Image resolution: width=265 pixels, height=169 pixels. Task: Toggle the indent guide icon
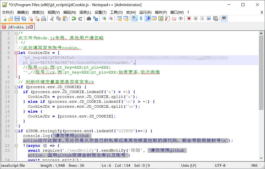(x=147, y=19)
